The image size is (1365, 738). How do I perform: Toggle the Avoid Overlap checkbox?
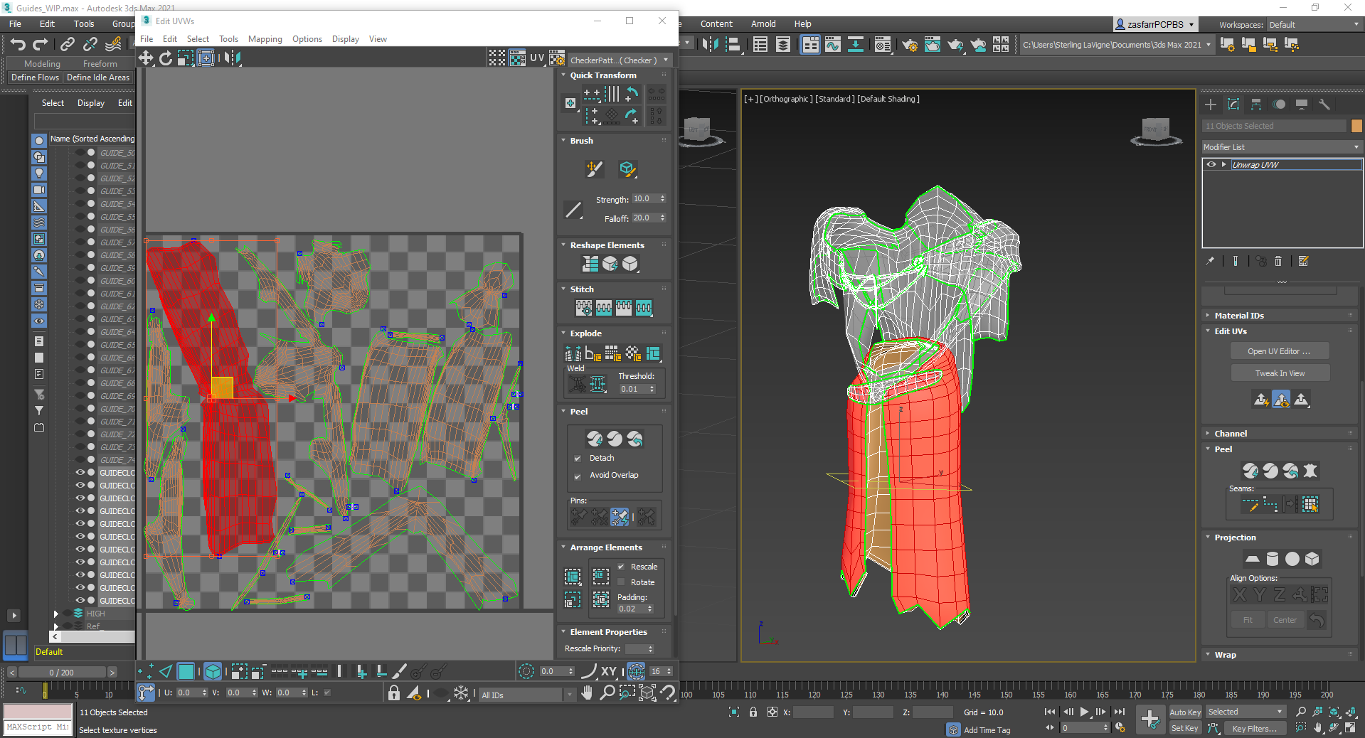(578, 476)
